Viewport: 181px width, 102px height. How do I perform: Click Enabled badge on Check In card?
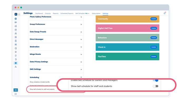tap(154, 47)
